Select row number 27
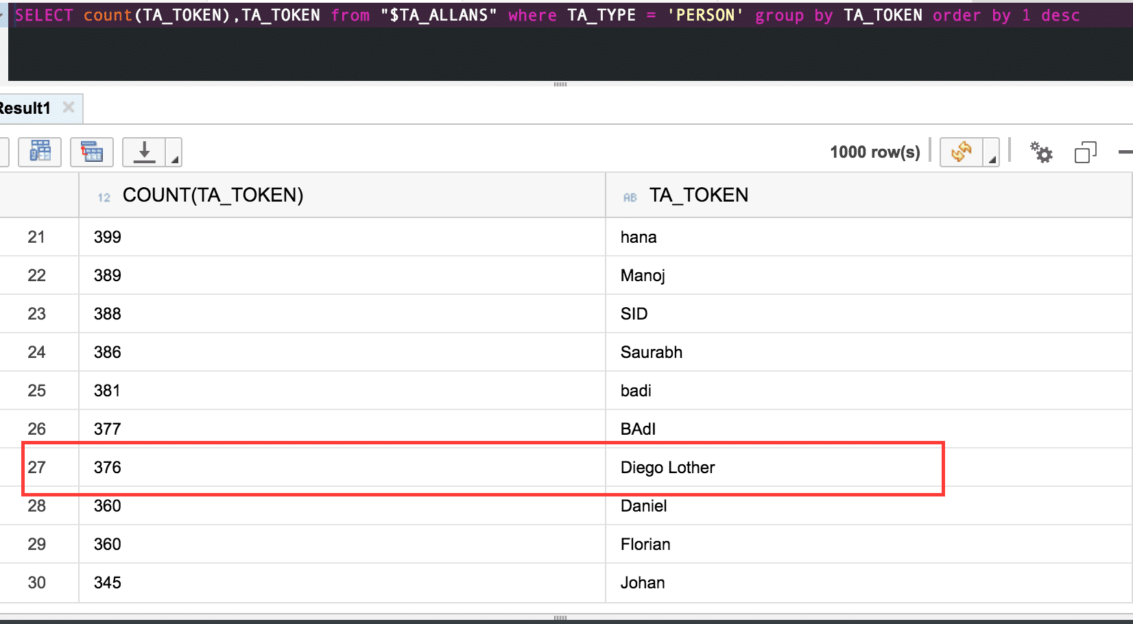 pos(37,468)
